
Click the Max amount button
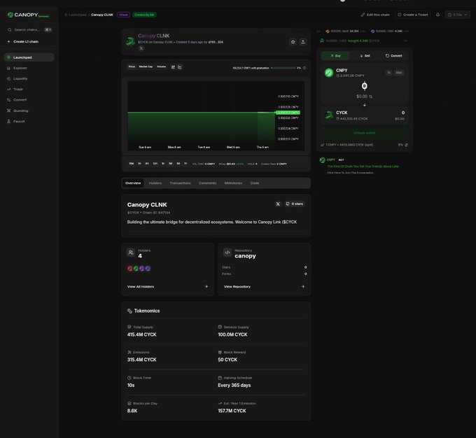399,73
